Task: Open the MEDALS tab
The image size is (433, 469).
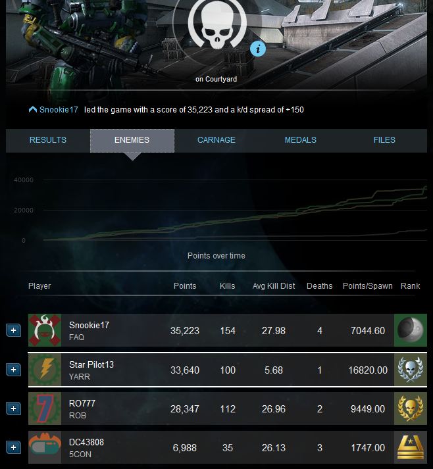Action: pyautogui.click(x=301, y=140)
